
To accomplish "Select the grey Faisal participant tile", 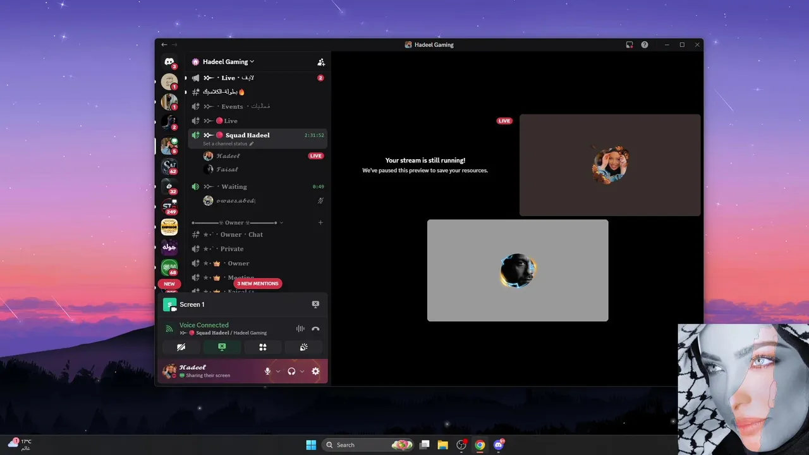I will click(518, 270).
